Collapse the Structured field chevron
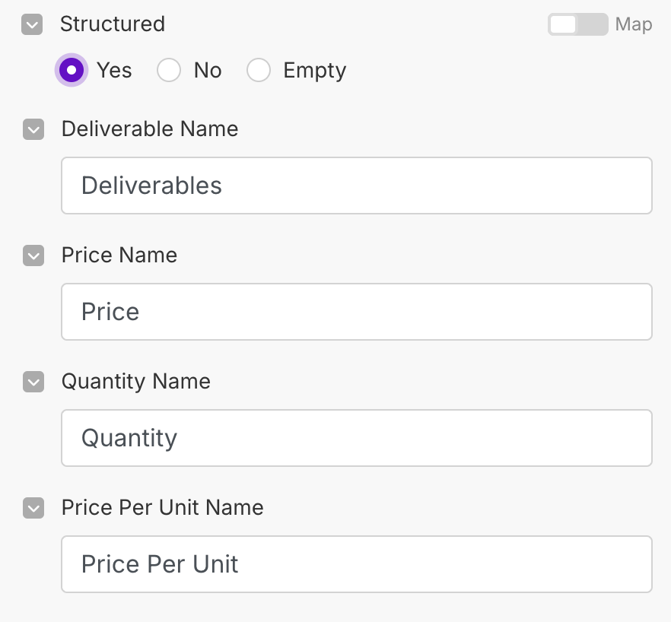Viewport: 671px width, 622px height. click(x=32, y=24)
